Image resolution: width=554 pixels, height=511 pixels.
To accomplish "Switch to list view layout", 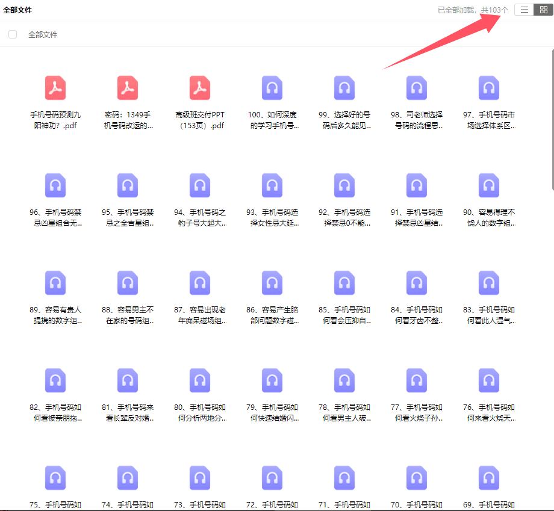I will tap(524, 10).
